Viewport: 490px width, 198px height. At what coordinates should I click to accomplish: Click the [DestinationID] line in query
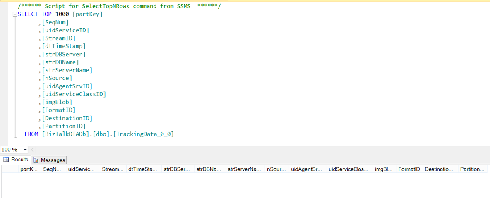[x=67, y=118]
